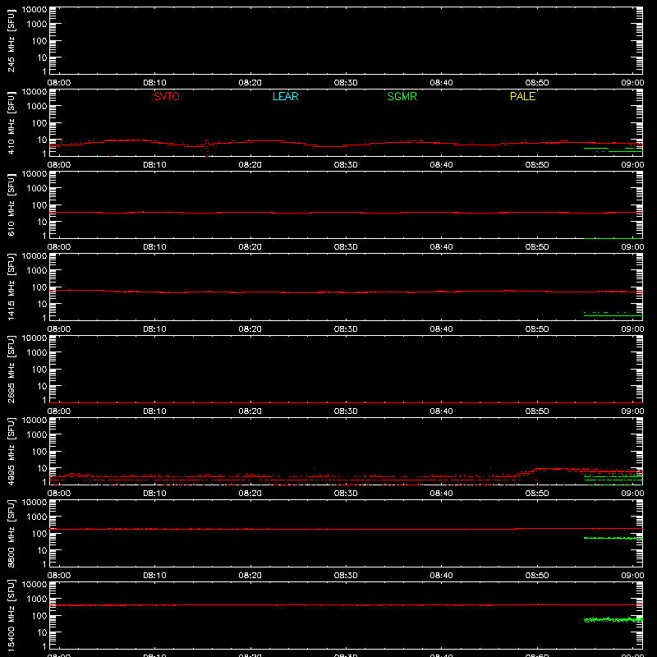Screen dimensions: 657x657
Task: Click the red SVTO station label
Action: (167, 96)
